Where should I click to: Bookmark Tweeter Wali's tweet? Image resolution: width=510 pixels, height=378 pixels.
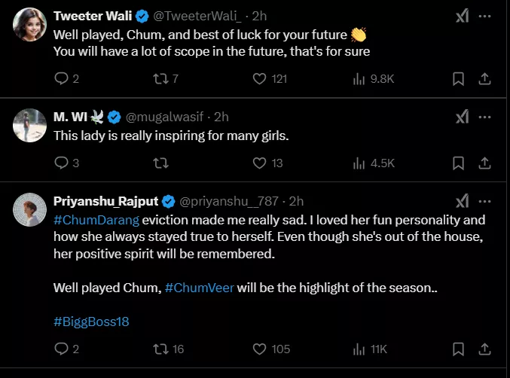457,78
